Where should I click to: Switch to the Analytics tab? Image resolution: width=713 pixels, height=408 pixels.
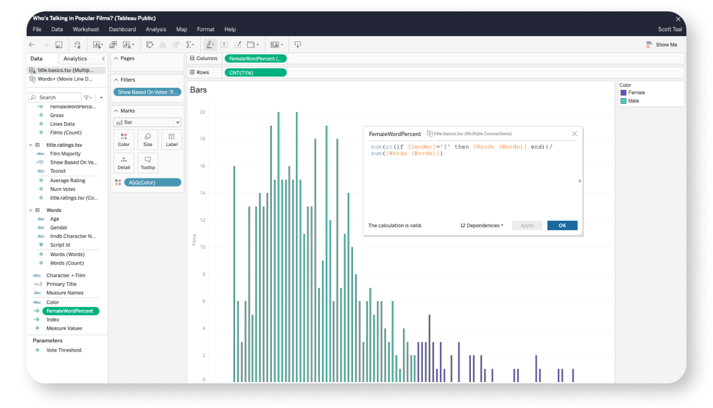(75, 59)
